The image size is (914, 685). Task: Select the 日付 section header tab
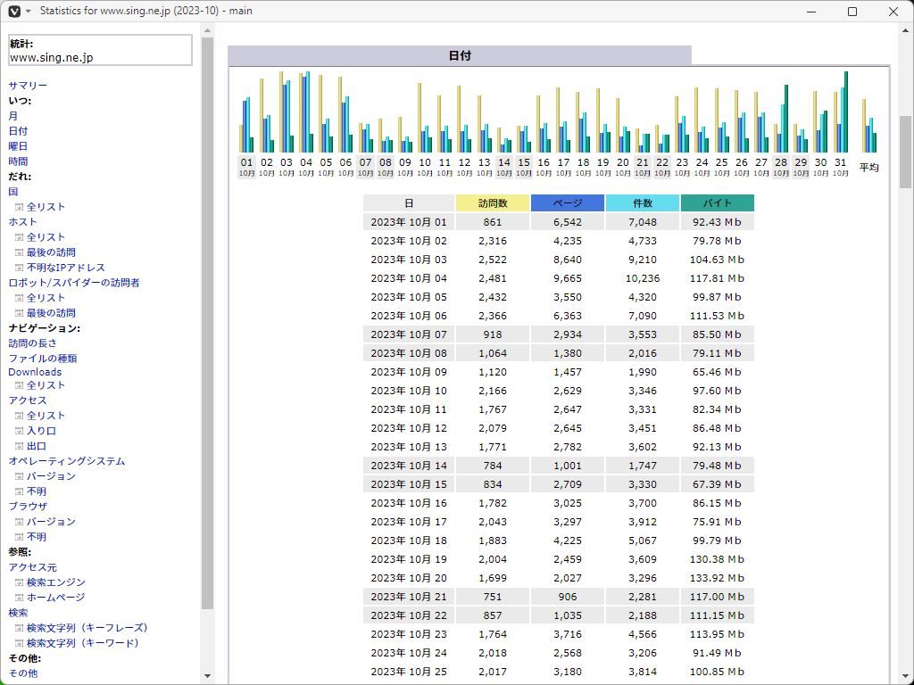460,55
